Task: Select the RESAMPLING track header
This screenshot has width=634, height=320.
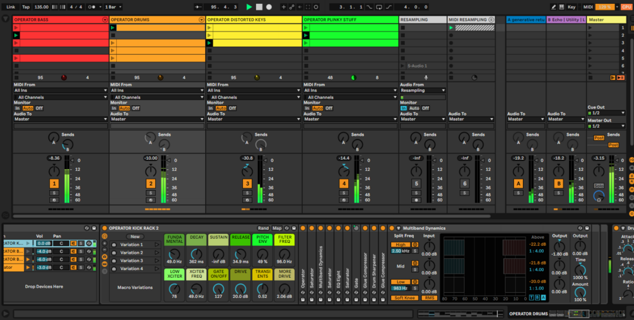Action: coord(423,20)
